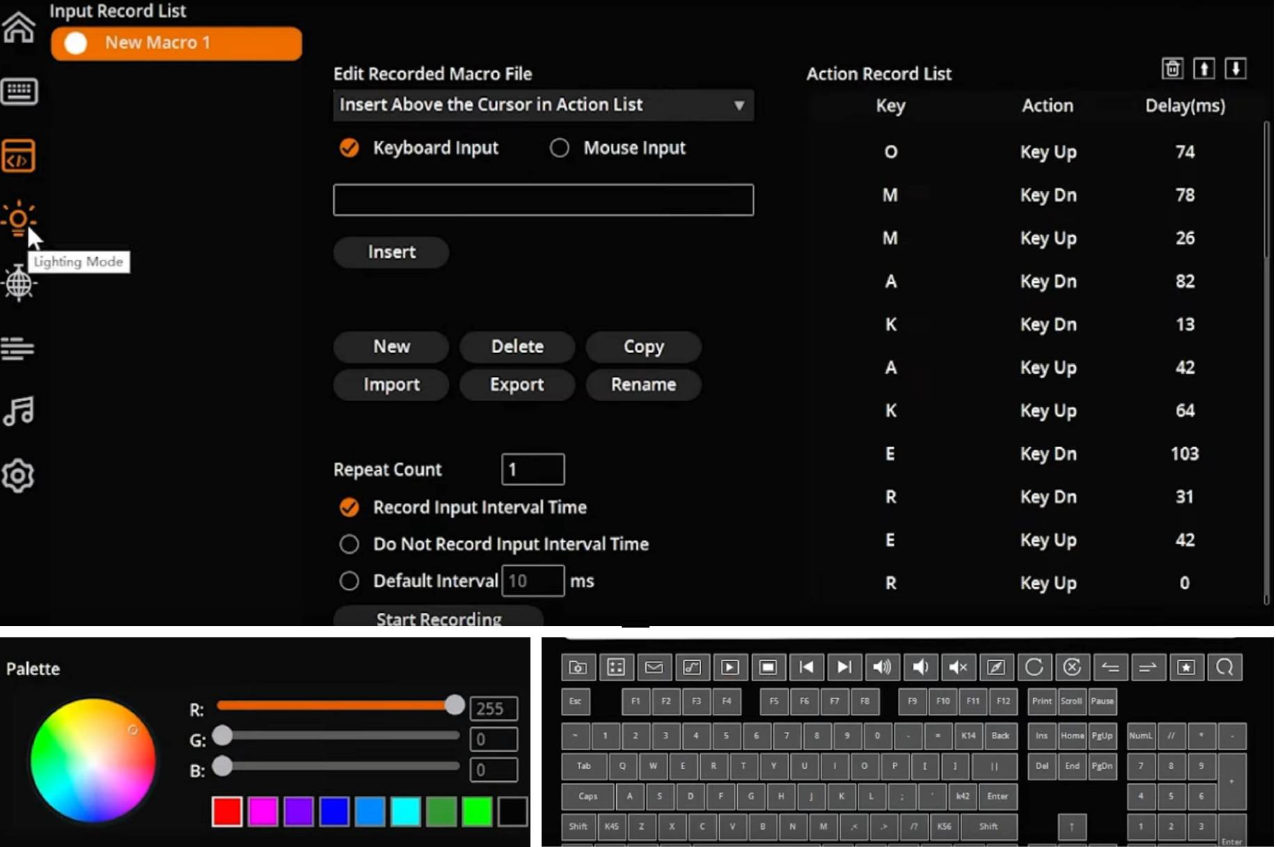The height and width of the screenshot is (847, 1276).
Task: Select the Mouse Input radio option
Action: (560, 148)
